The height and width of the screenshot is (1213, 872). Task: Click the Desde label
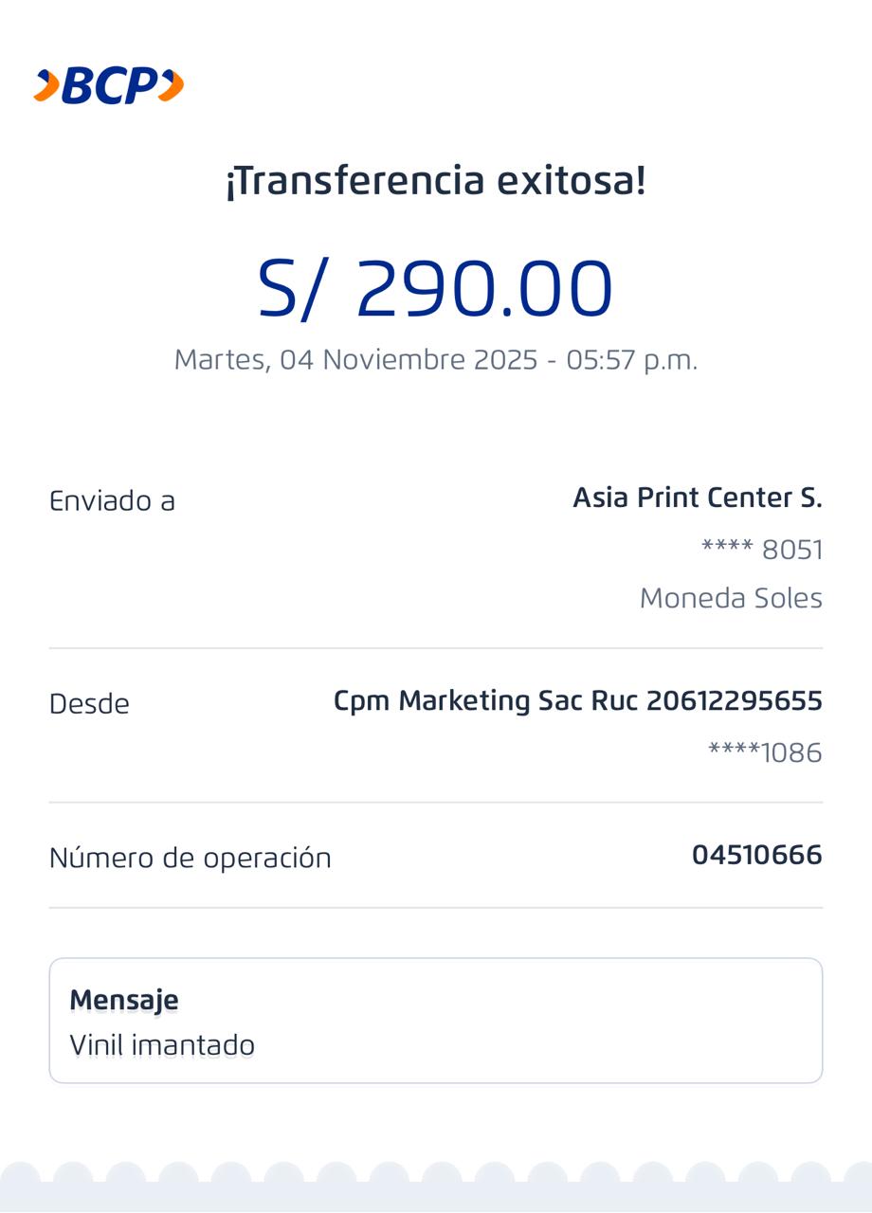click(89, 704)
